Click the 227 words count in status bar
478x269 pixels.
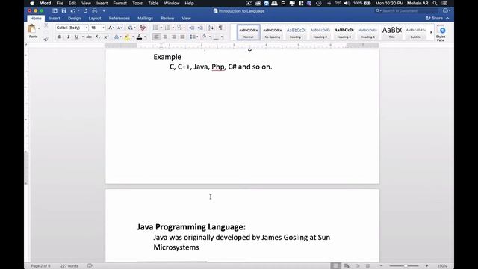69,266
